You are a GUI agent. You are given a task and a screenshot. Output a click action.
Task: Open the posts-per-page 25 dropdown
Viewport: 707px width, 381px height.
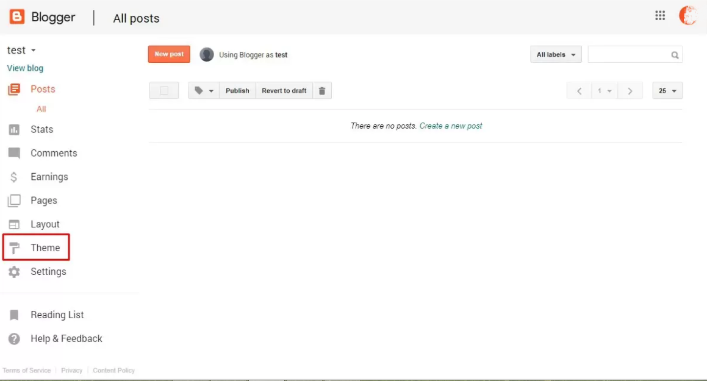667,90
